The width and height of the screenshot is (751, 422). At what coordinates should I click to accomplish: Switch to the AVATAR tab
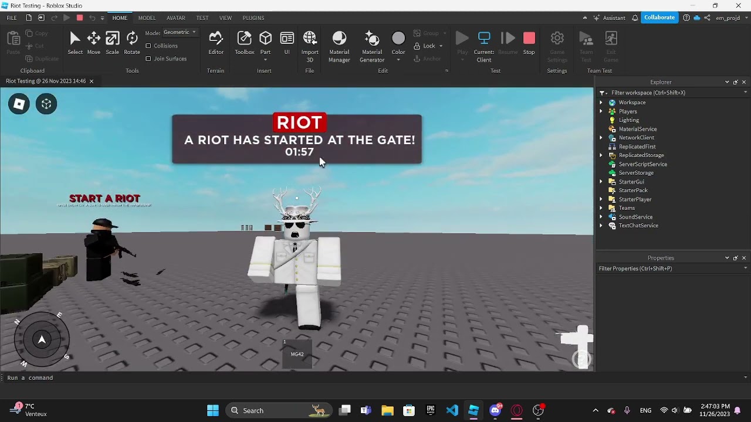click(x=175, y=18)
